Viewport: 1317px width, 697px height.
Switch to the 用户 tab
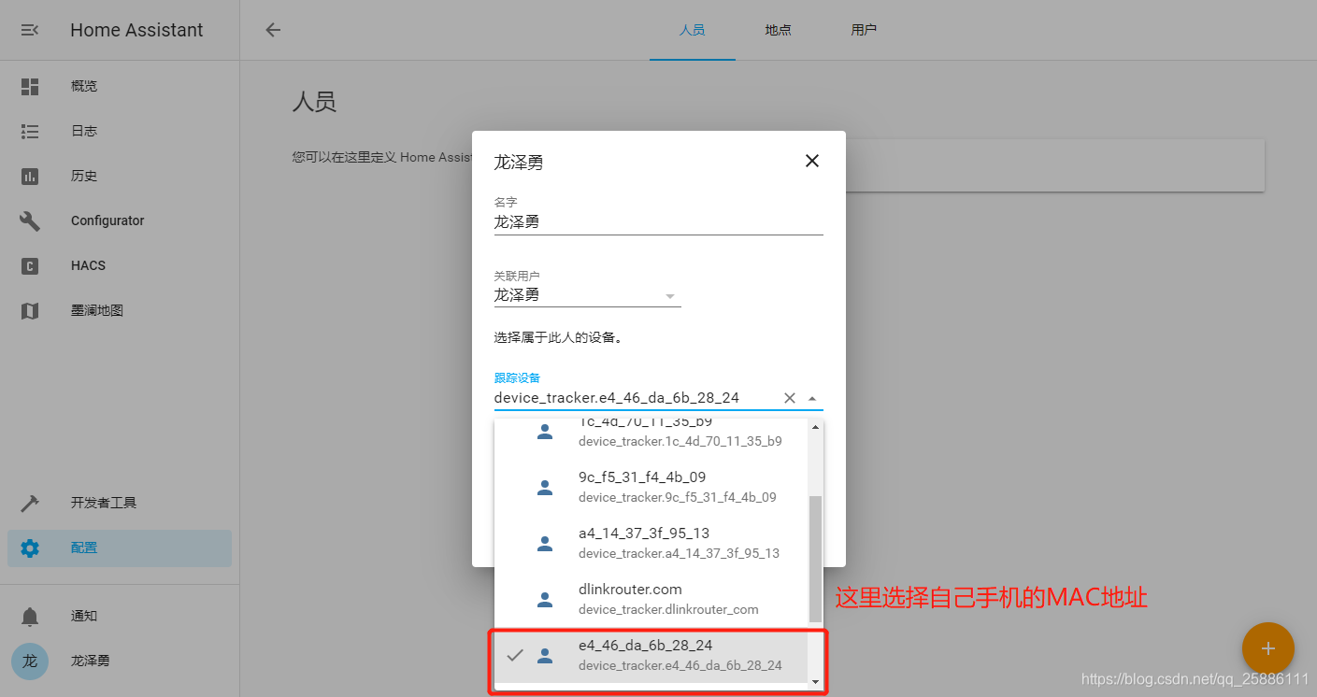(864, 30)
